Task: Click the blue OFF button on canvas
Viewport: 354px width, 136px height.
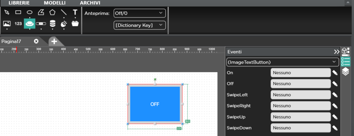Action: [x=155, y=104]
